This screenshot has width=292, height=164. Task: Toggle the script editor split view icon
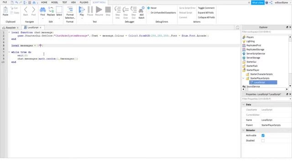tap(237, 27)
